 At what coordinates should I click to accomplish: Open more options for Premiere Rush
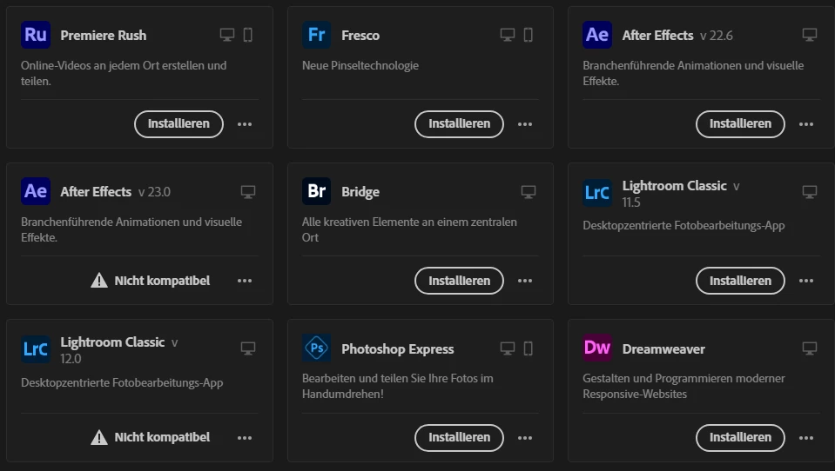[x=245, y=124]
